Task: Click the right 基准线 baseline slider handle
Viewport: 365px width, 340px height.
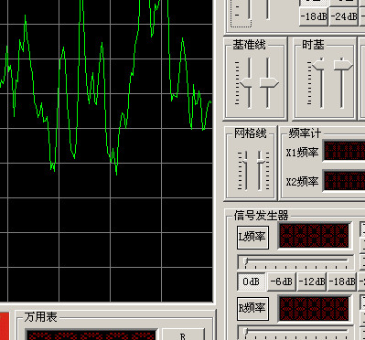Action: coord(269,82)
